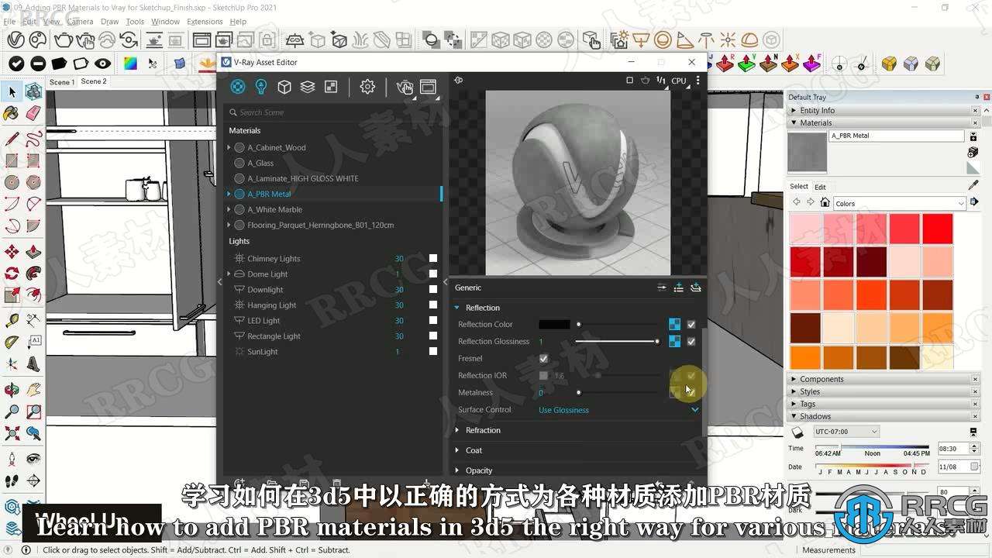The width and height of the screenshot is (992, 558).
Task: Toggle LED Light enable checkbox
Action: pos(433,320)
